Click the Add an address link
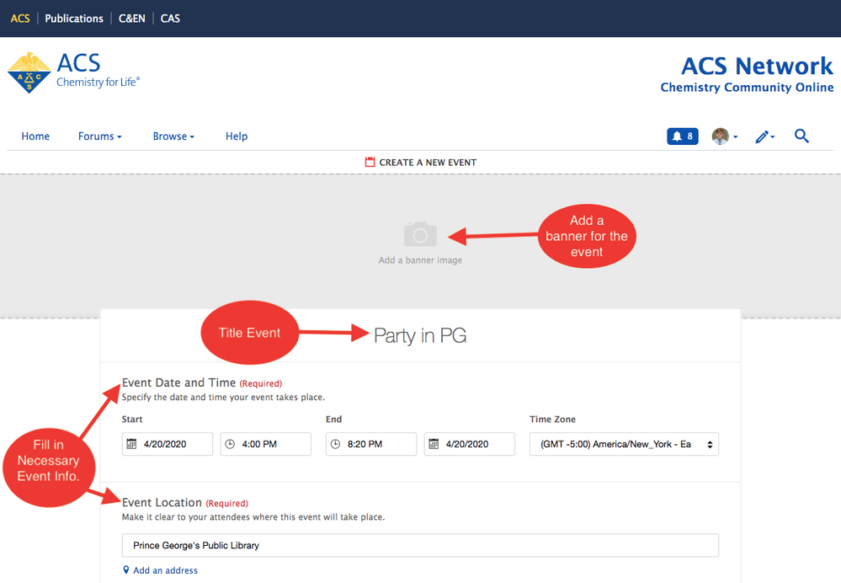This screenshot has height=583, width=841. pyautogui.click(x=165, y=570)
